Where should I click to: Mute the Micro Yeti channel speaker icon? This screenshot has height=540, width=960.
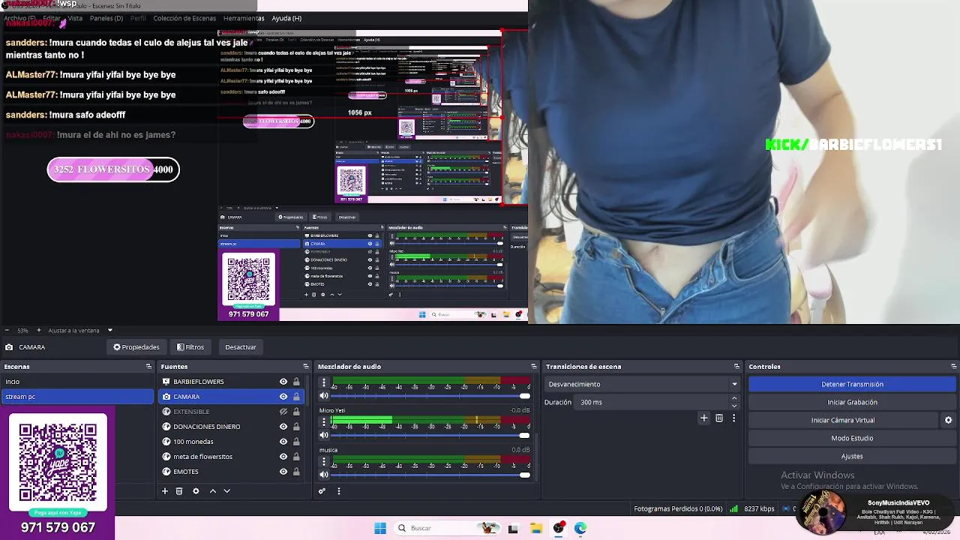click(324, 435)
